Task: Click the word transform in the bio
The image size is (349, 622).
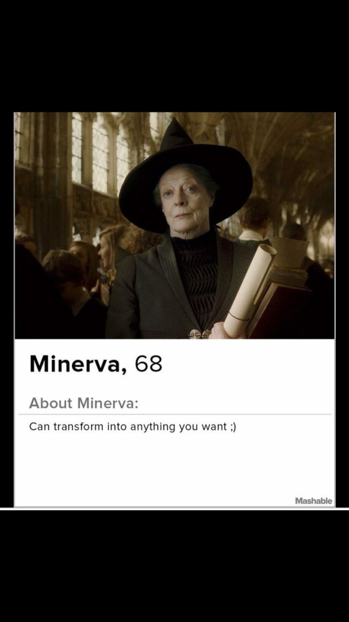Action: click(78, 427)
